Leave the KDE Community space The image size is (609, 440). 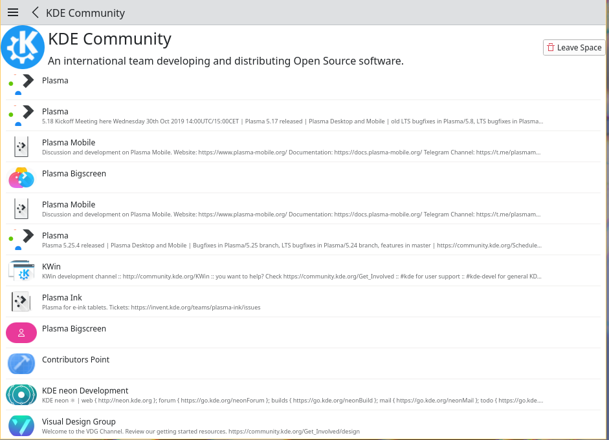coord(574,47)
